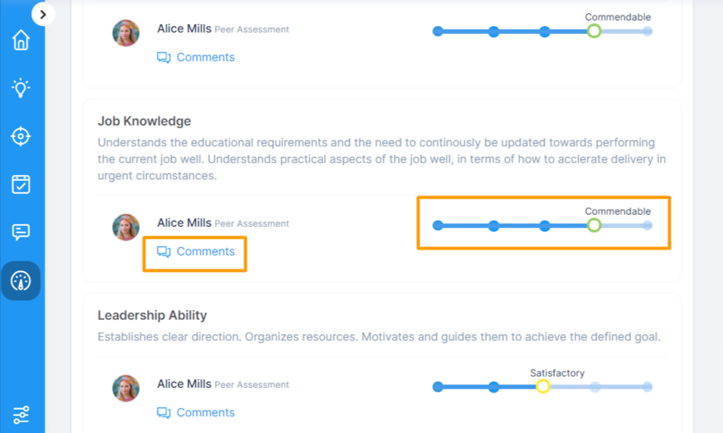
Task: Expand the sidebar with arrow button
Action: tap(43, 15)
